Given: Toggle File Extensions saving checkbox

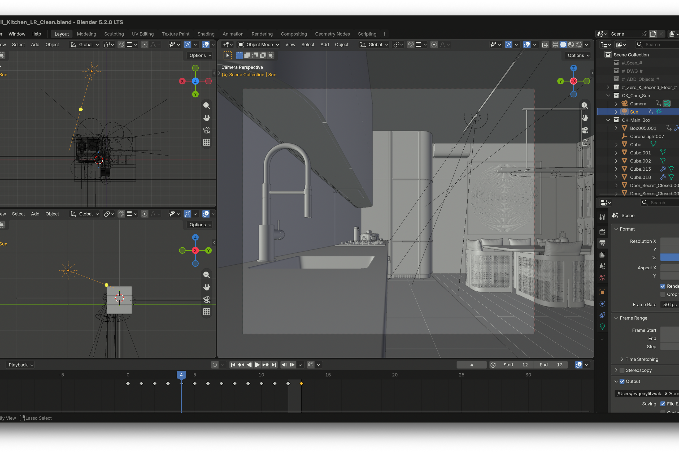Looking at the screenshot, I should [x=663, y=404].
